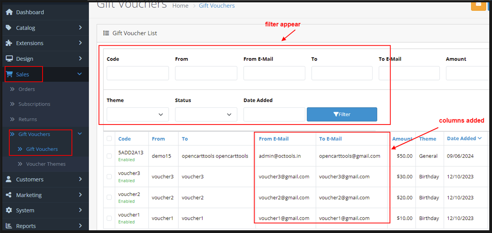Toggle the select-all checkbox in table header
This screenshot has height=233, width=492.
pos(109,139)
